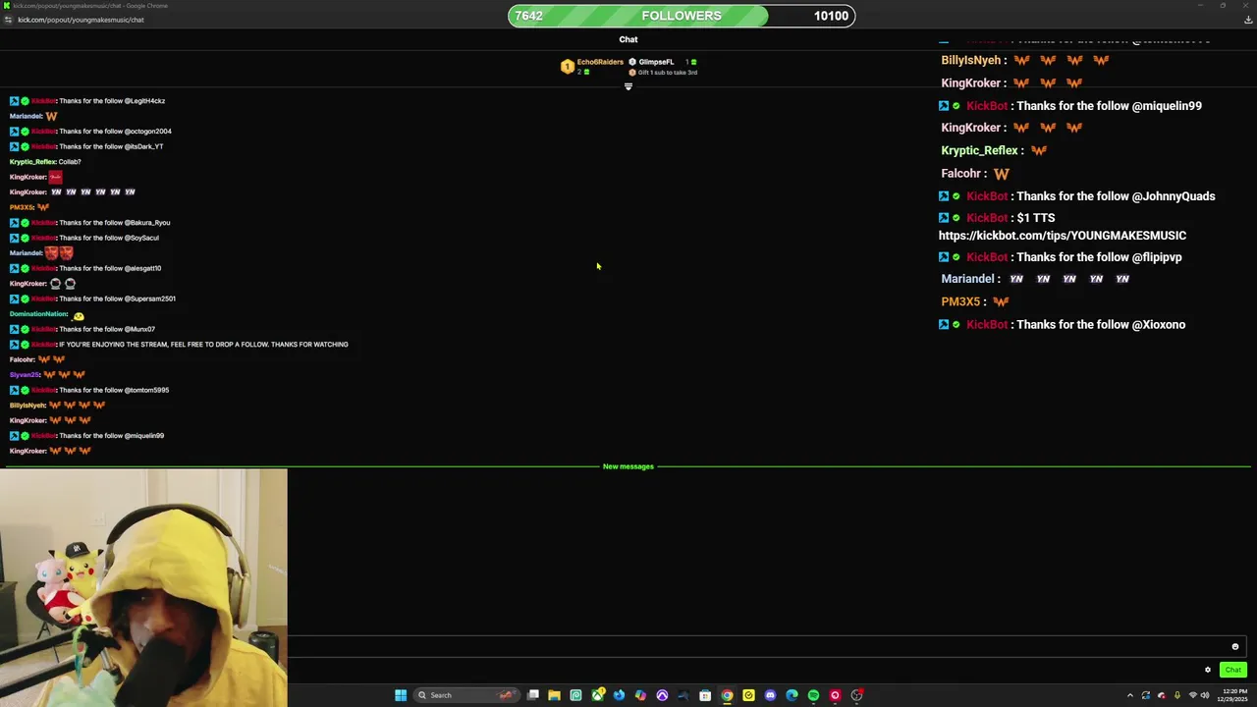Viewport: 1257px width, 707px height.
Task: Click verified badge on @octogon2004 KickBot message
Action: click(x=26, y=132)
